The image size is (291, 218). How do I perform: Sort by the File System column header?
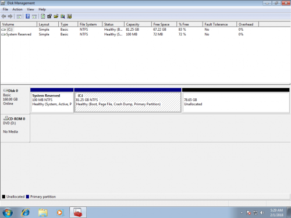[90, 24]
